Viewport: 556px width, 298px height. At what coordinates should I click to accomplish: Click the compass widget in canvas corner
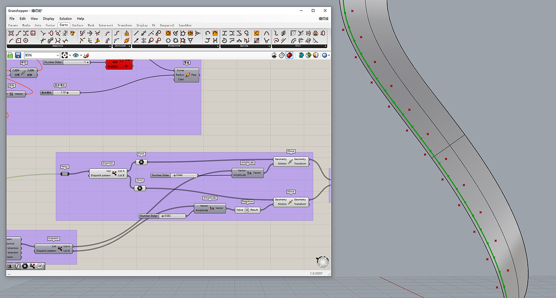(323, 261)
